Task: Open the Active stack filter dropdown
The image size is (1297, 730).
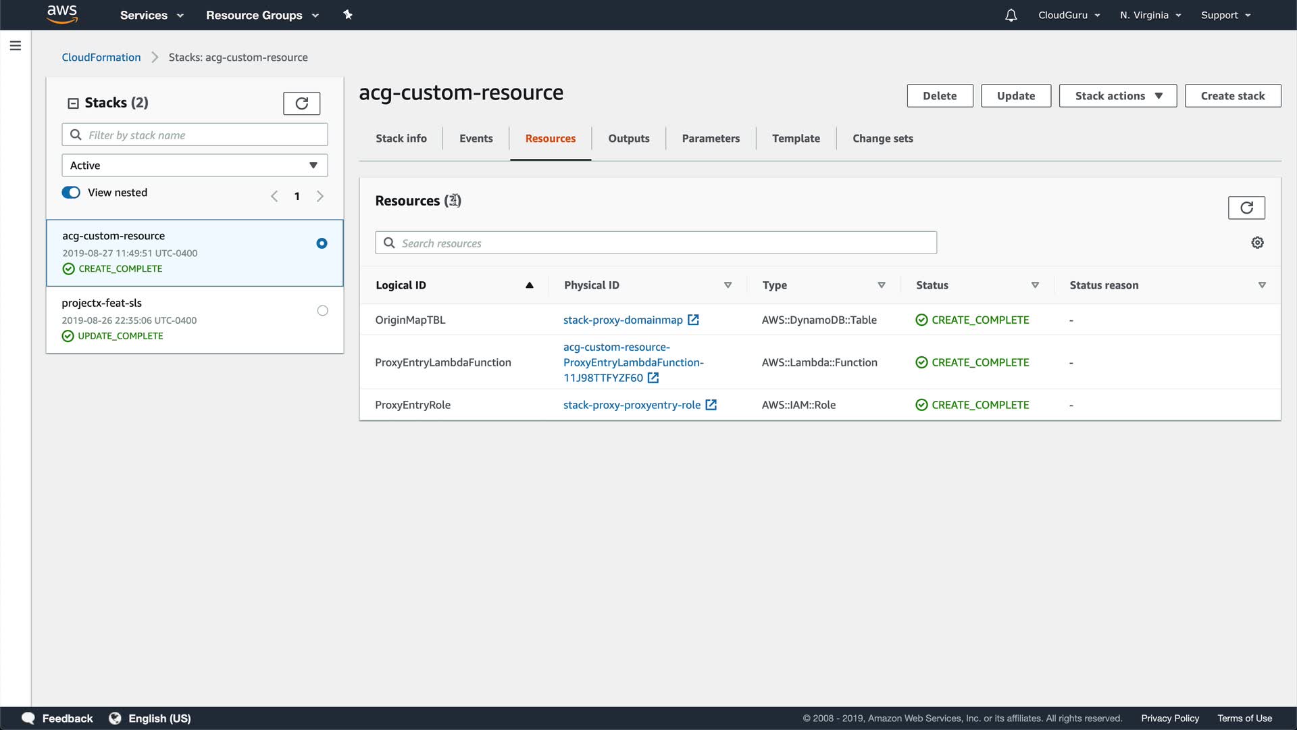Action: (195, 166)
